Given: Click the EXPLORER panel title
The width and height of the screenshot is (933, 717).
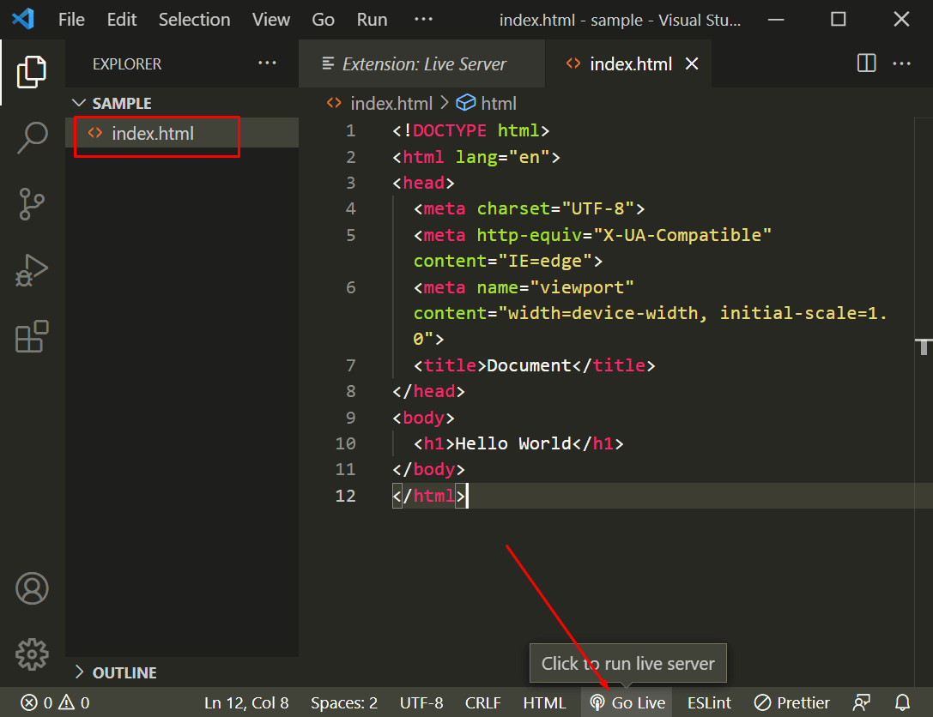Looking at the screenshot, I should click(127, 63).
